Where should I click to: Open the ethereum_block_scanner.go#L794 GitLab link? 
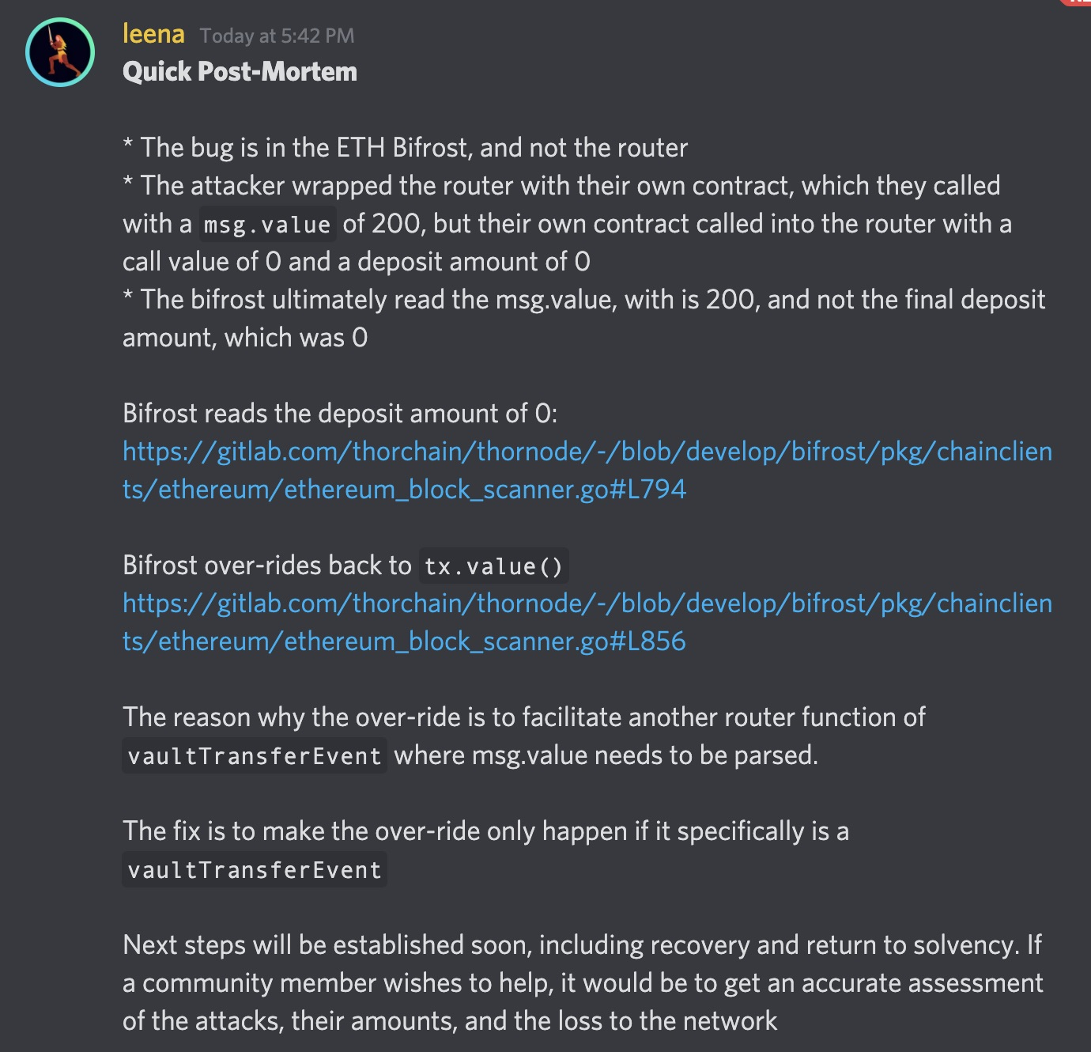click(587, 470)
